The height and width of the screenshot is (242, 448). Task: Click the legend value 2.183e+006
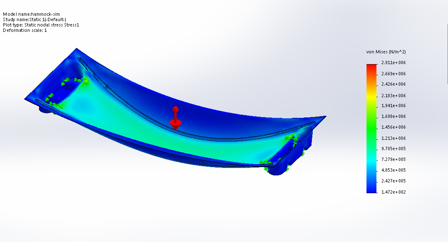(393, 96)
